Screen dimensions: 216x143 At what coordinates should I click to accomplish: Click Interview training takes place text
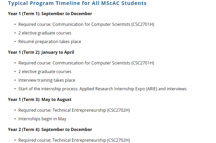[47, 80]
